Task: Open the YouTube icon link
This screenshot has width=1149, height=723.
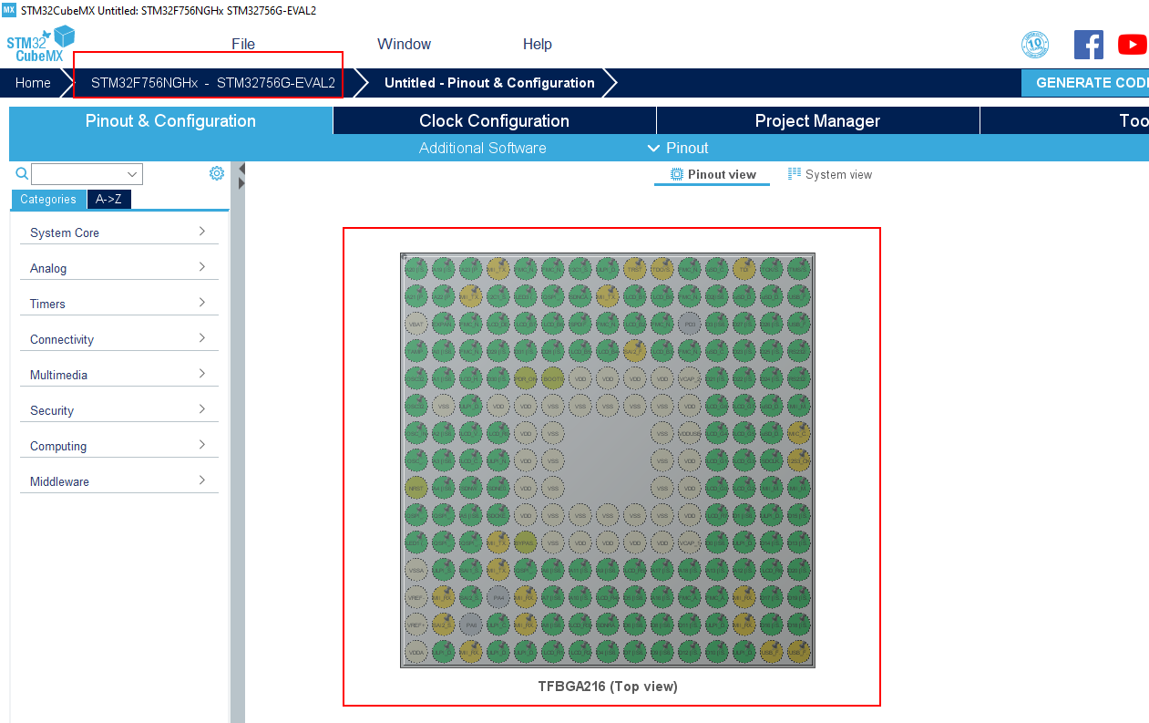Action: (x=1133, y=45)
